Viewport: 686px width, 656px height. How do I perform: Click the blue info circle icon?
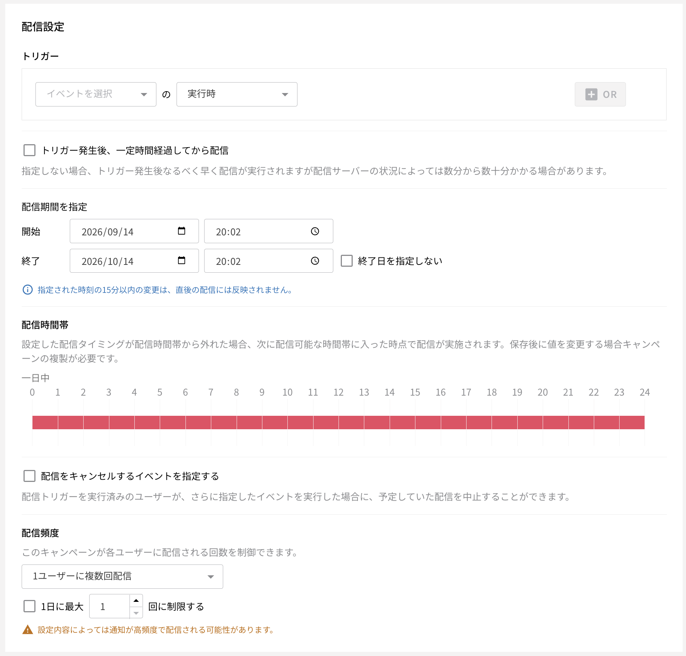tap(28, 290)
